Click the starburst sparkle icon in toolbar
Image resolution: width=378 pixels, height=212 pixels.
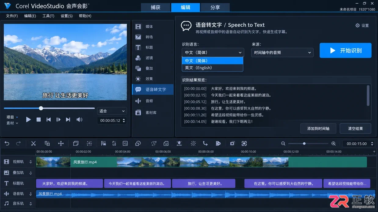[193, 144]
